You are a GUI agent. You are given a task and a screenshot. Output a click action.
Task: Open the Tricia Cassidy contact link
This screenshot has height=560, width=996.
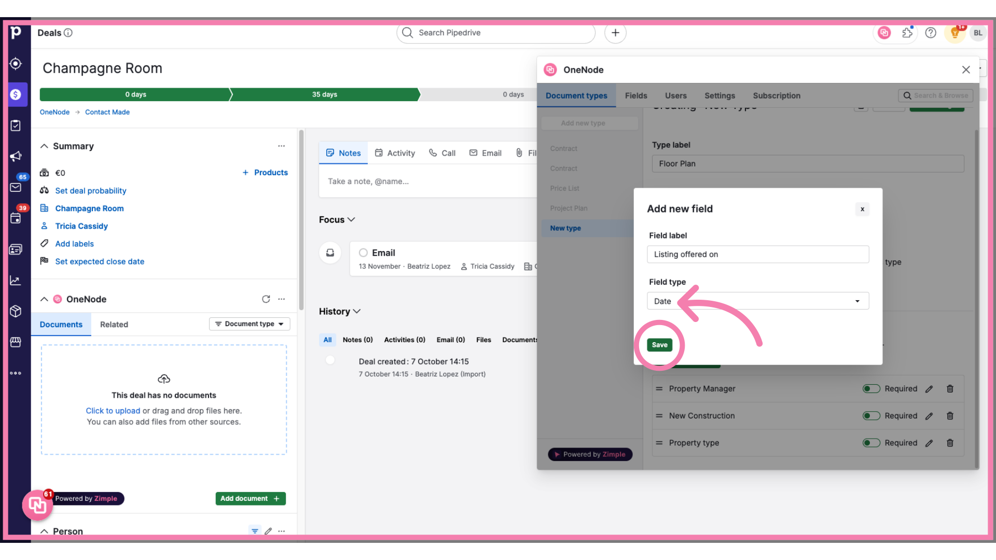point(81,226)
